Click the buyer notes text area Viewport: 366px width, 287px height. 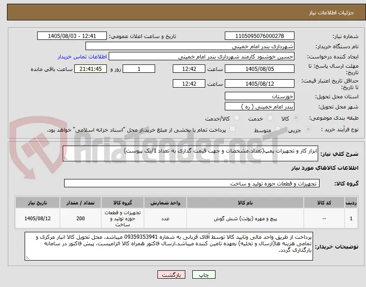pyautogui.click(x=169, y=246)
